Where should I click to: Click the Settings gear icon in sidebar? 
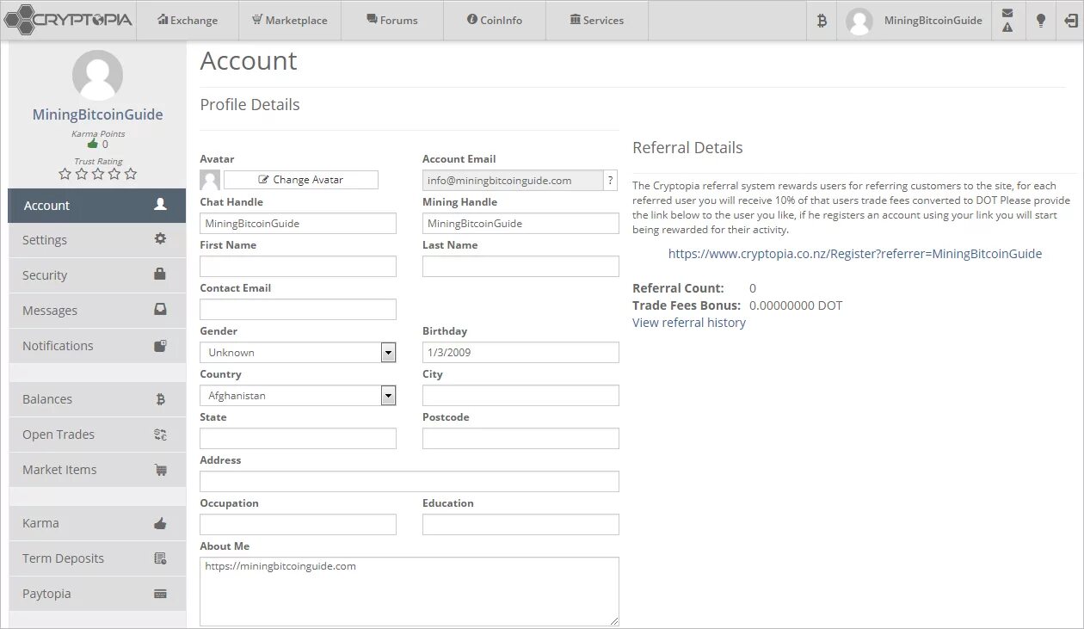(160, 239)
